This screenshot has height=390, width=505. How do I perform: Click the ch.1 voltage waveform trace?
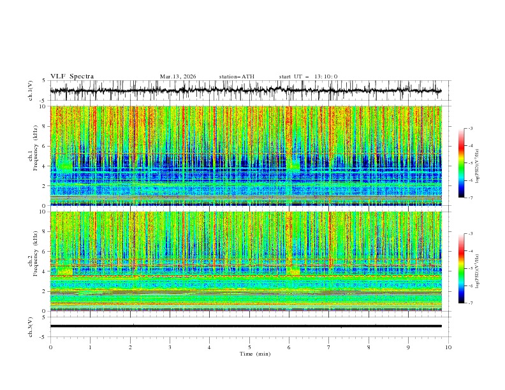point(246,90)
